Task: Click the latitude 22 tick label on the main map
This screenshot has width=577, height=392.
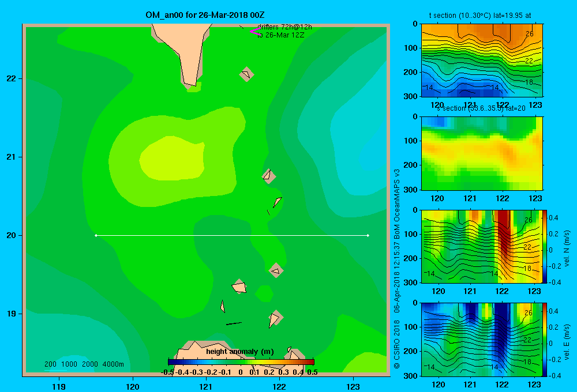Action: point(12,79)
